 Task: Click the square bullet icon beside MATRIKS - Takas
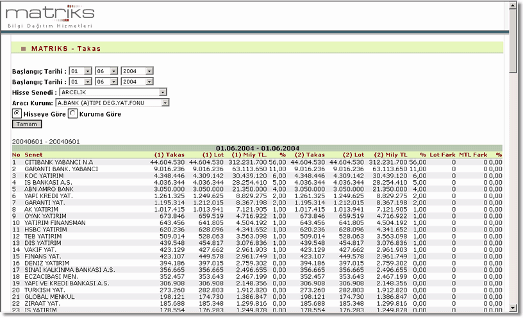tap(24, 49)
